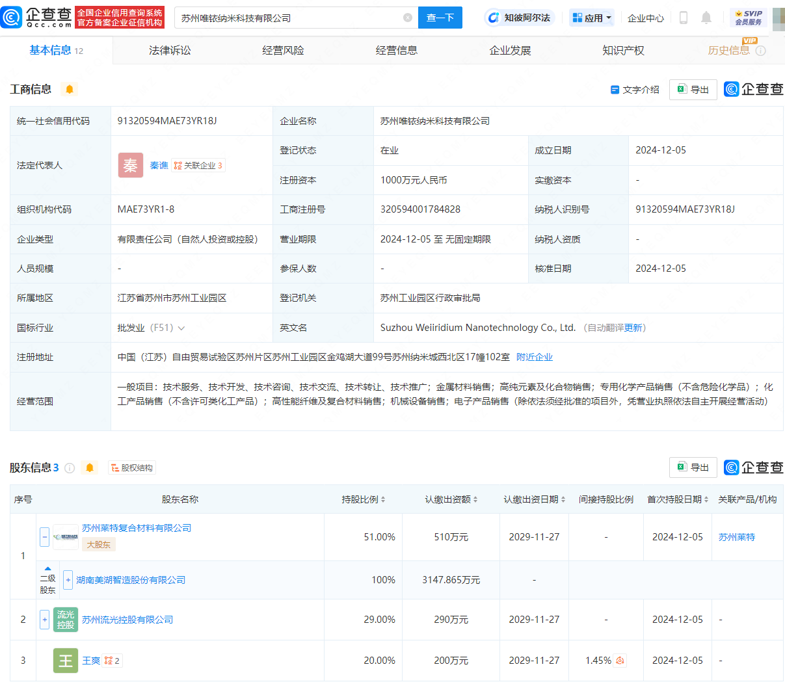Click info icon next to 股东信息
785x684 pixels.
(x=70, y=467)
